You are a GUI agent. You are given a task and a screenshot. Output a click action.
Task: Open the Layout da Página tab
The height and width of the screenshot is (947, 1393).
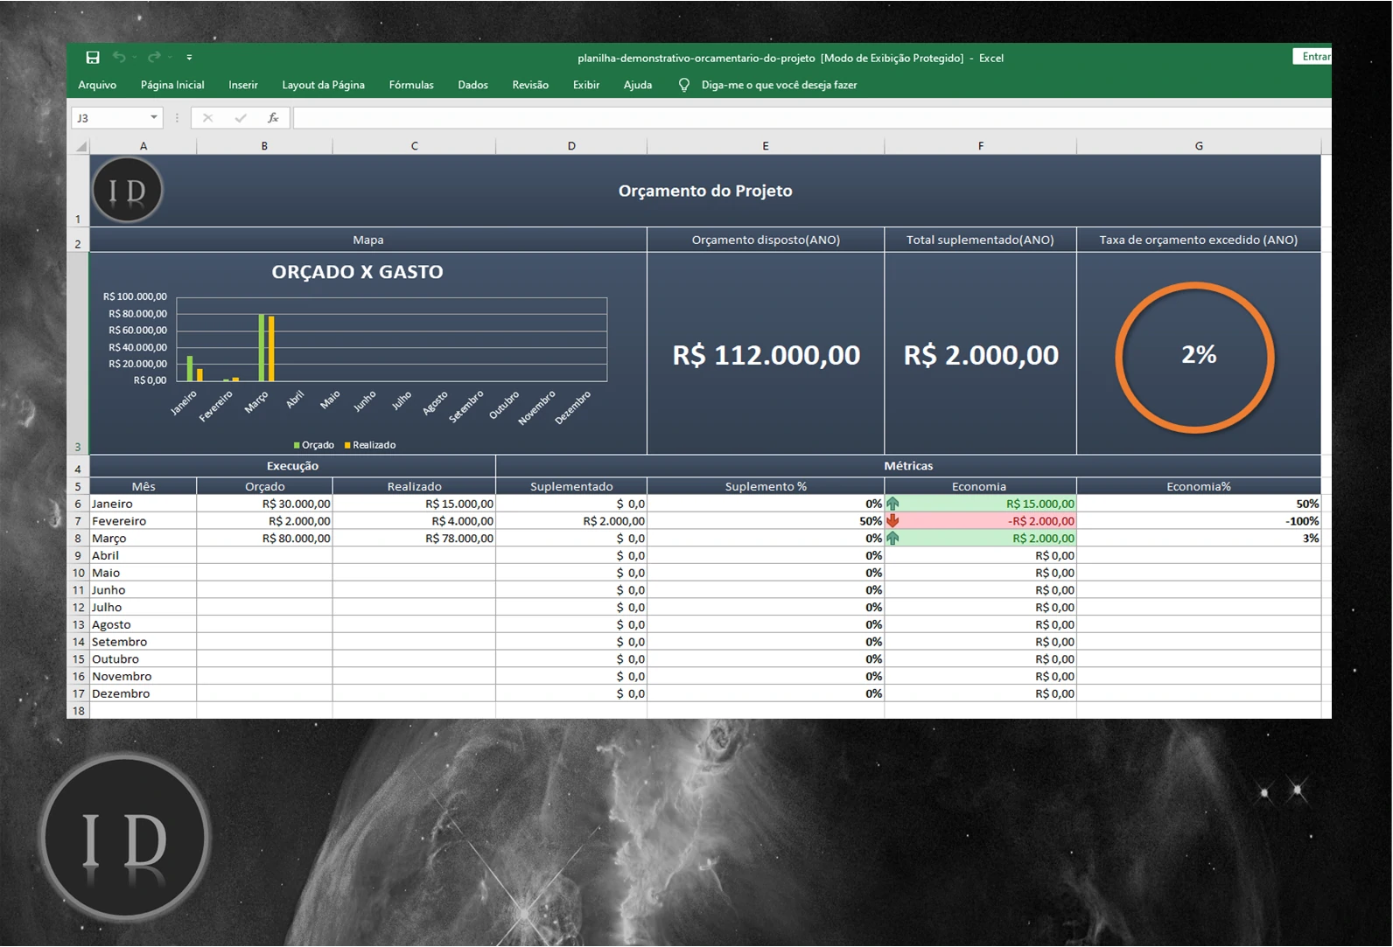coord(323,85)
